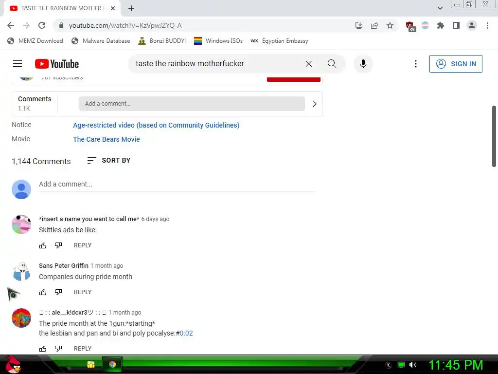
Task: Open YouTube settings three-dot menu
Action: pos(415,64)
